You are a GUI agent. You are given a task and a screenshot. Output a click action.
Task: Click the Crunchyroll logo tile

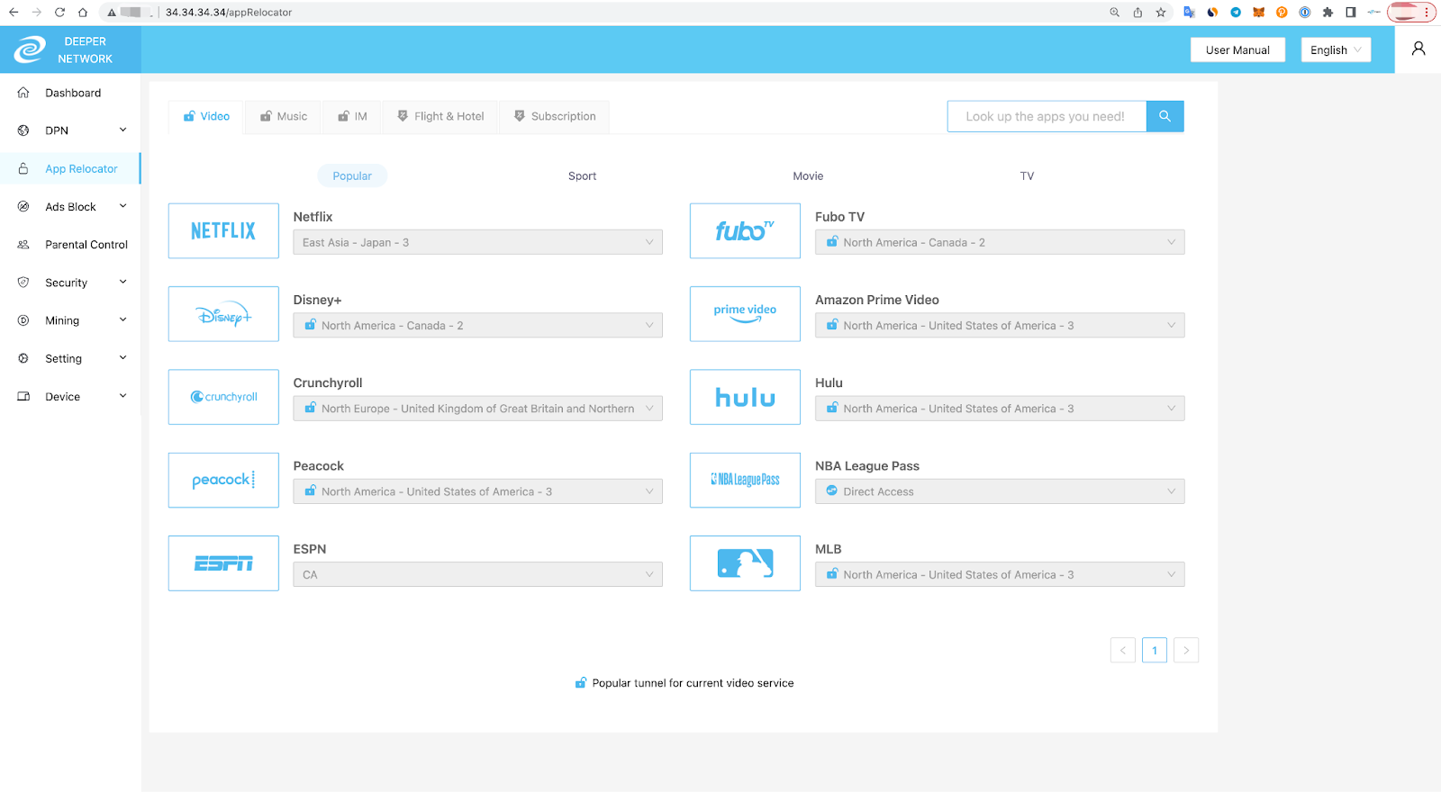(x=223, y=397)
